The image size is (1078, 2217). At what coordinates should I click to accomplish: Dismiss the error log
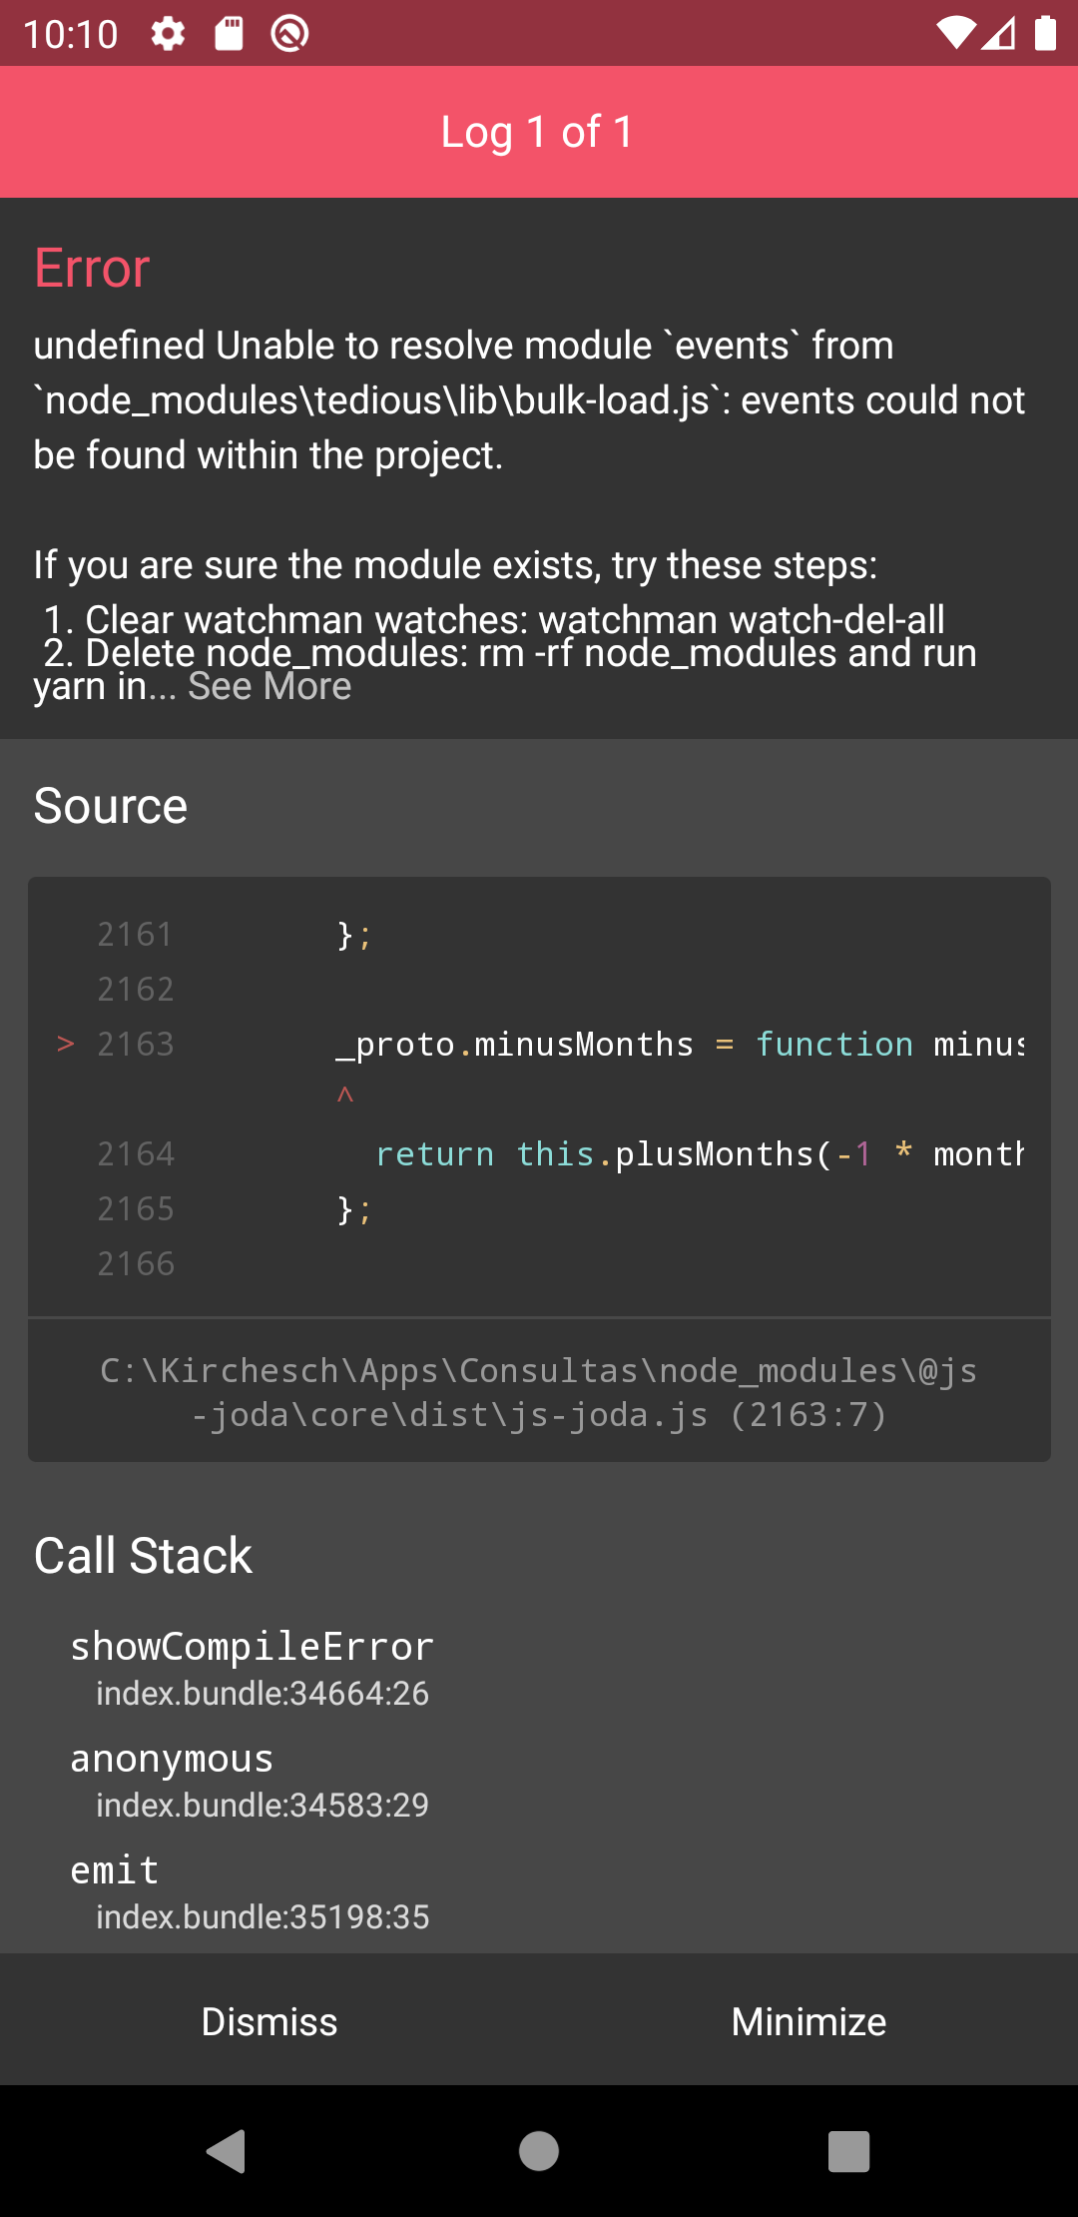269,2020
